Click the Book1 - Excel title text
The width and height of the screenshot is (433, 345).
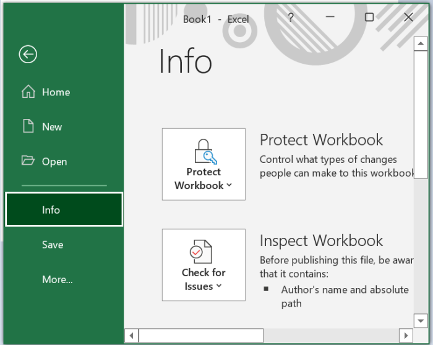click(x=216, y=19)
